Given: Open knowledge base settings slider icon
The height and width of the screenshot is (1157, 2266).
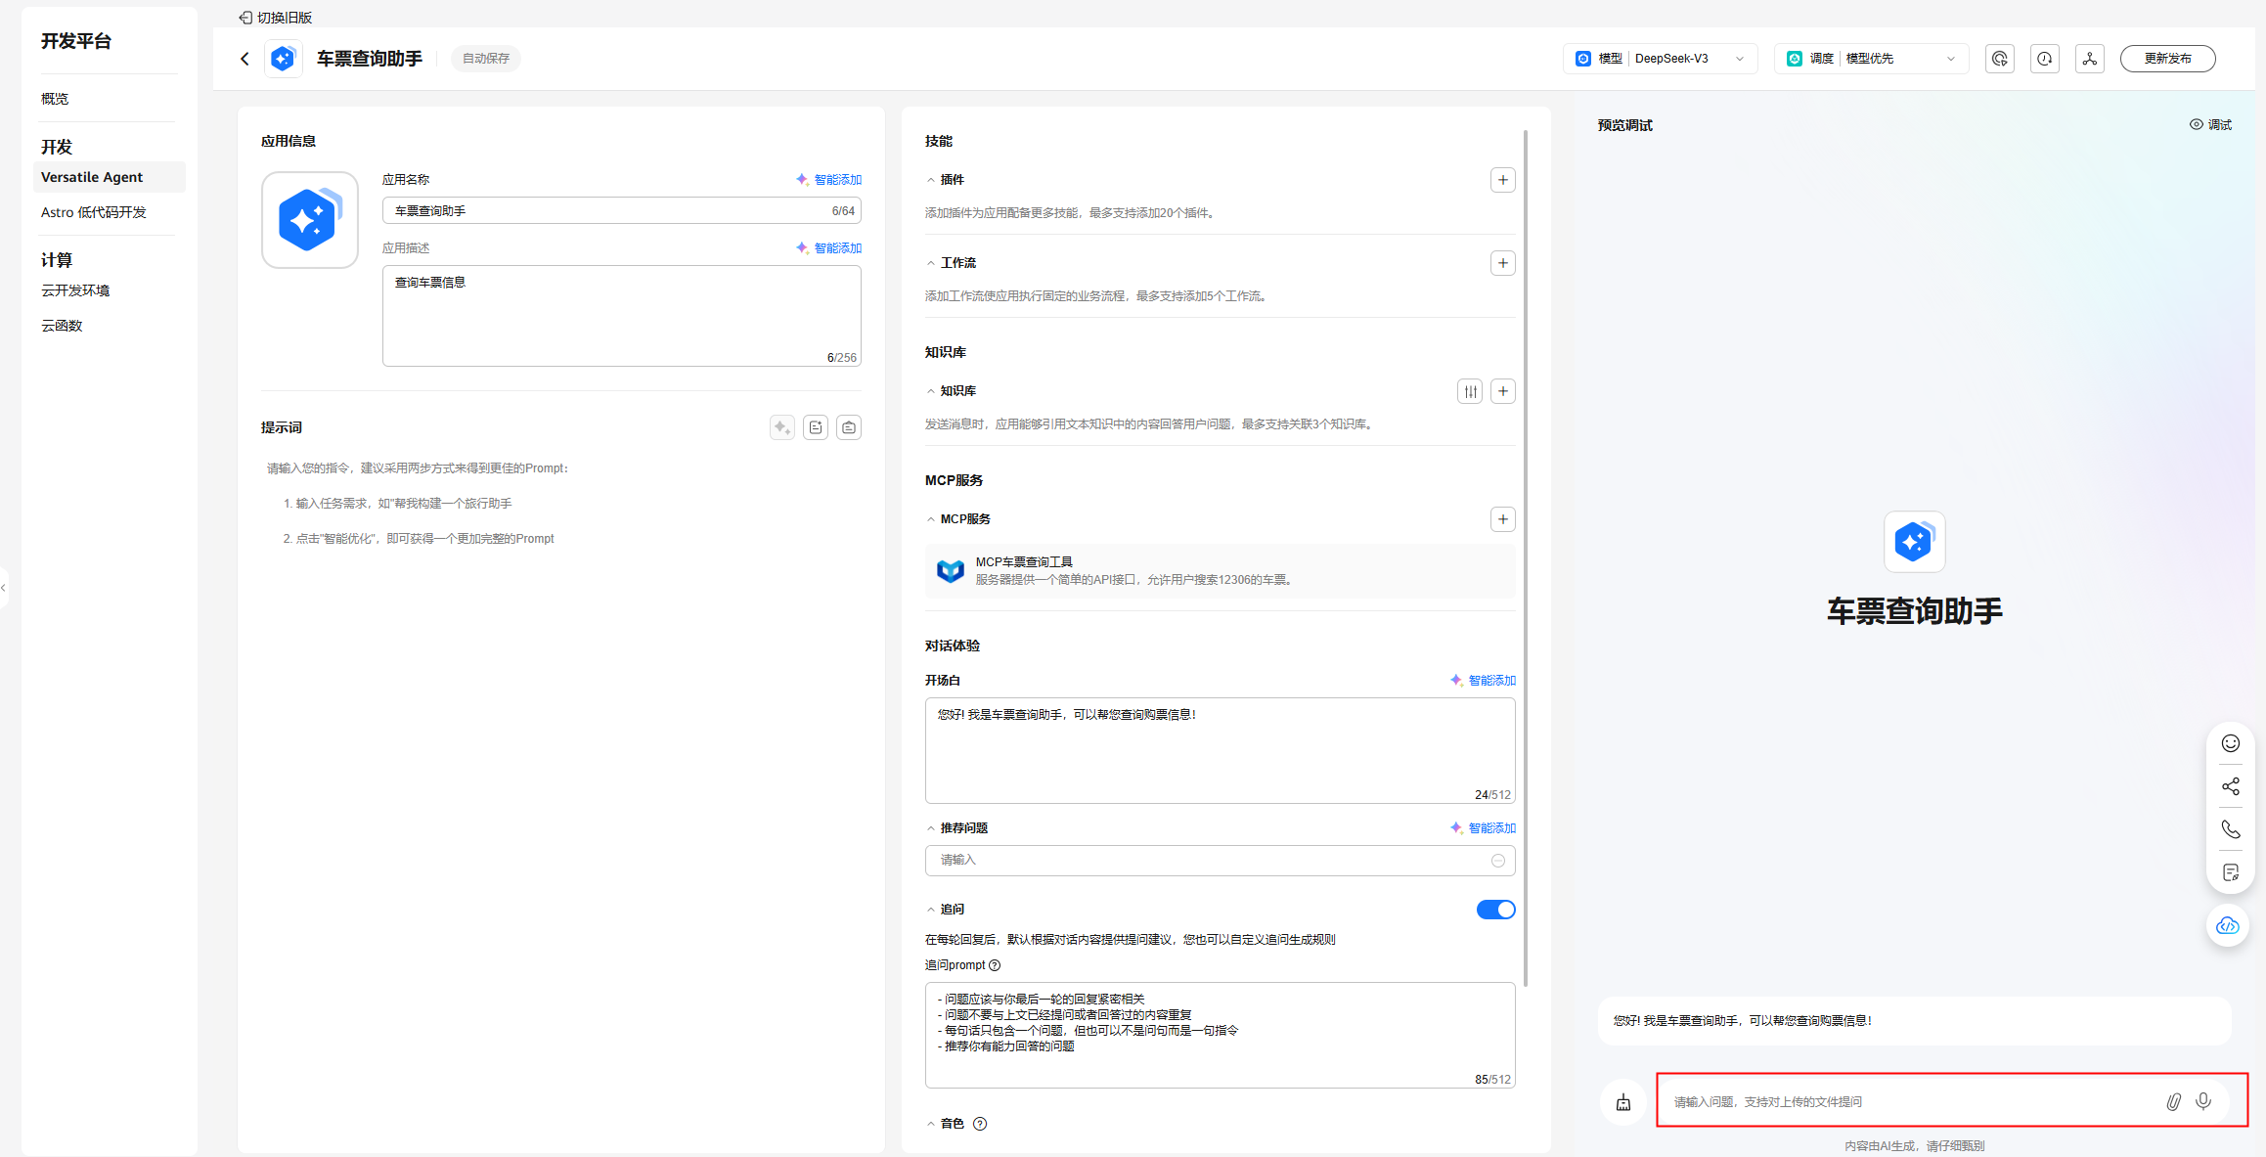Looking at the screenshot, I should [x=1470, y=391].
